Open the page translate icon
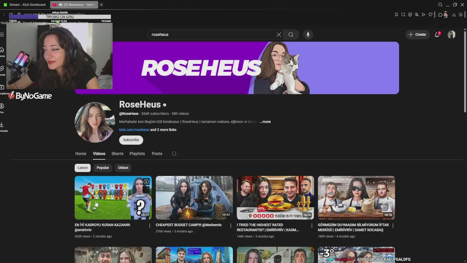The height and width of the screenshot is (263, 467). (417, 15)
